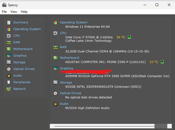This screenshot has width=175, height=130.
Task: Select Operating System in the sidebar
Action: pyautogui.click(x=27, y=29)
